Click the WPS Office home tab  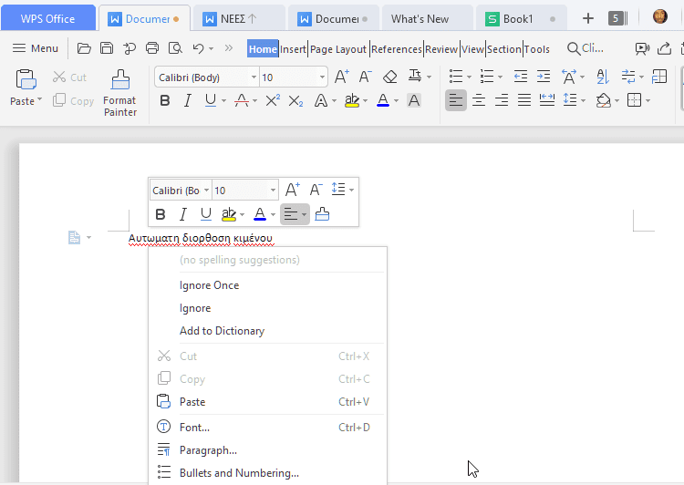point(47,19)
